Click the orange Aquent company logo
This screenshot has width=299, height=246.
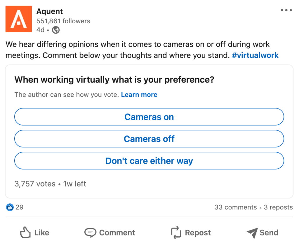18,19
